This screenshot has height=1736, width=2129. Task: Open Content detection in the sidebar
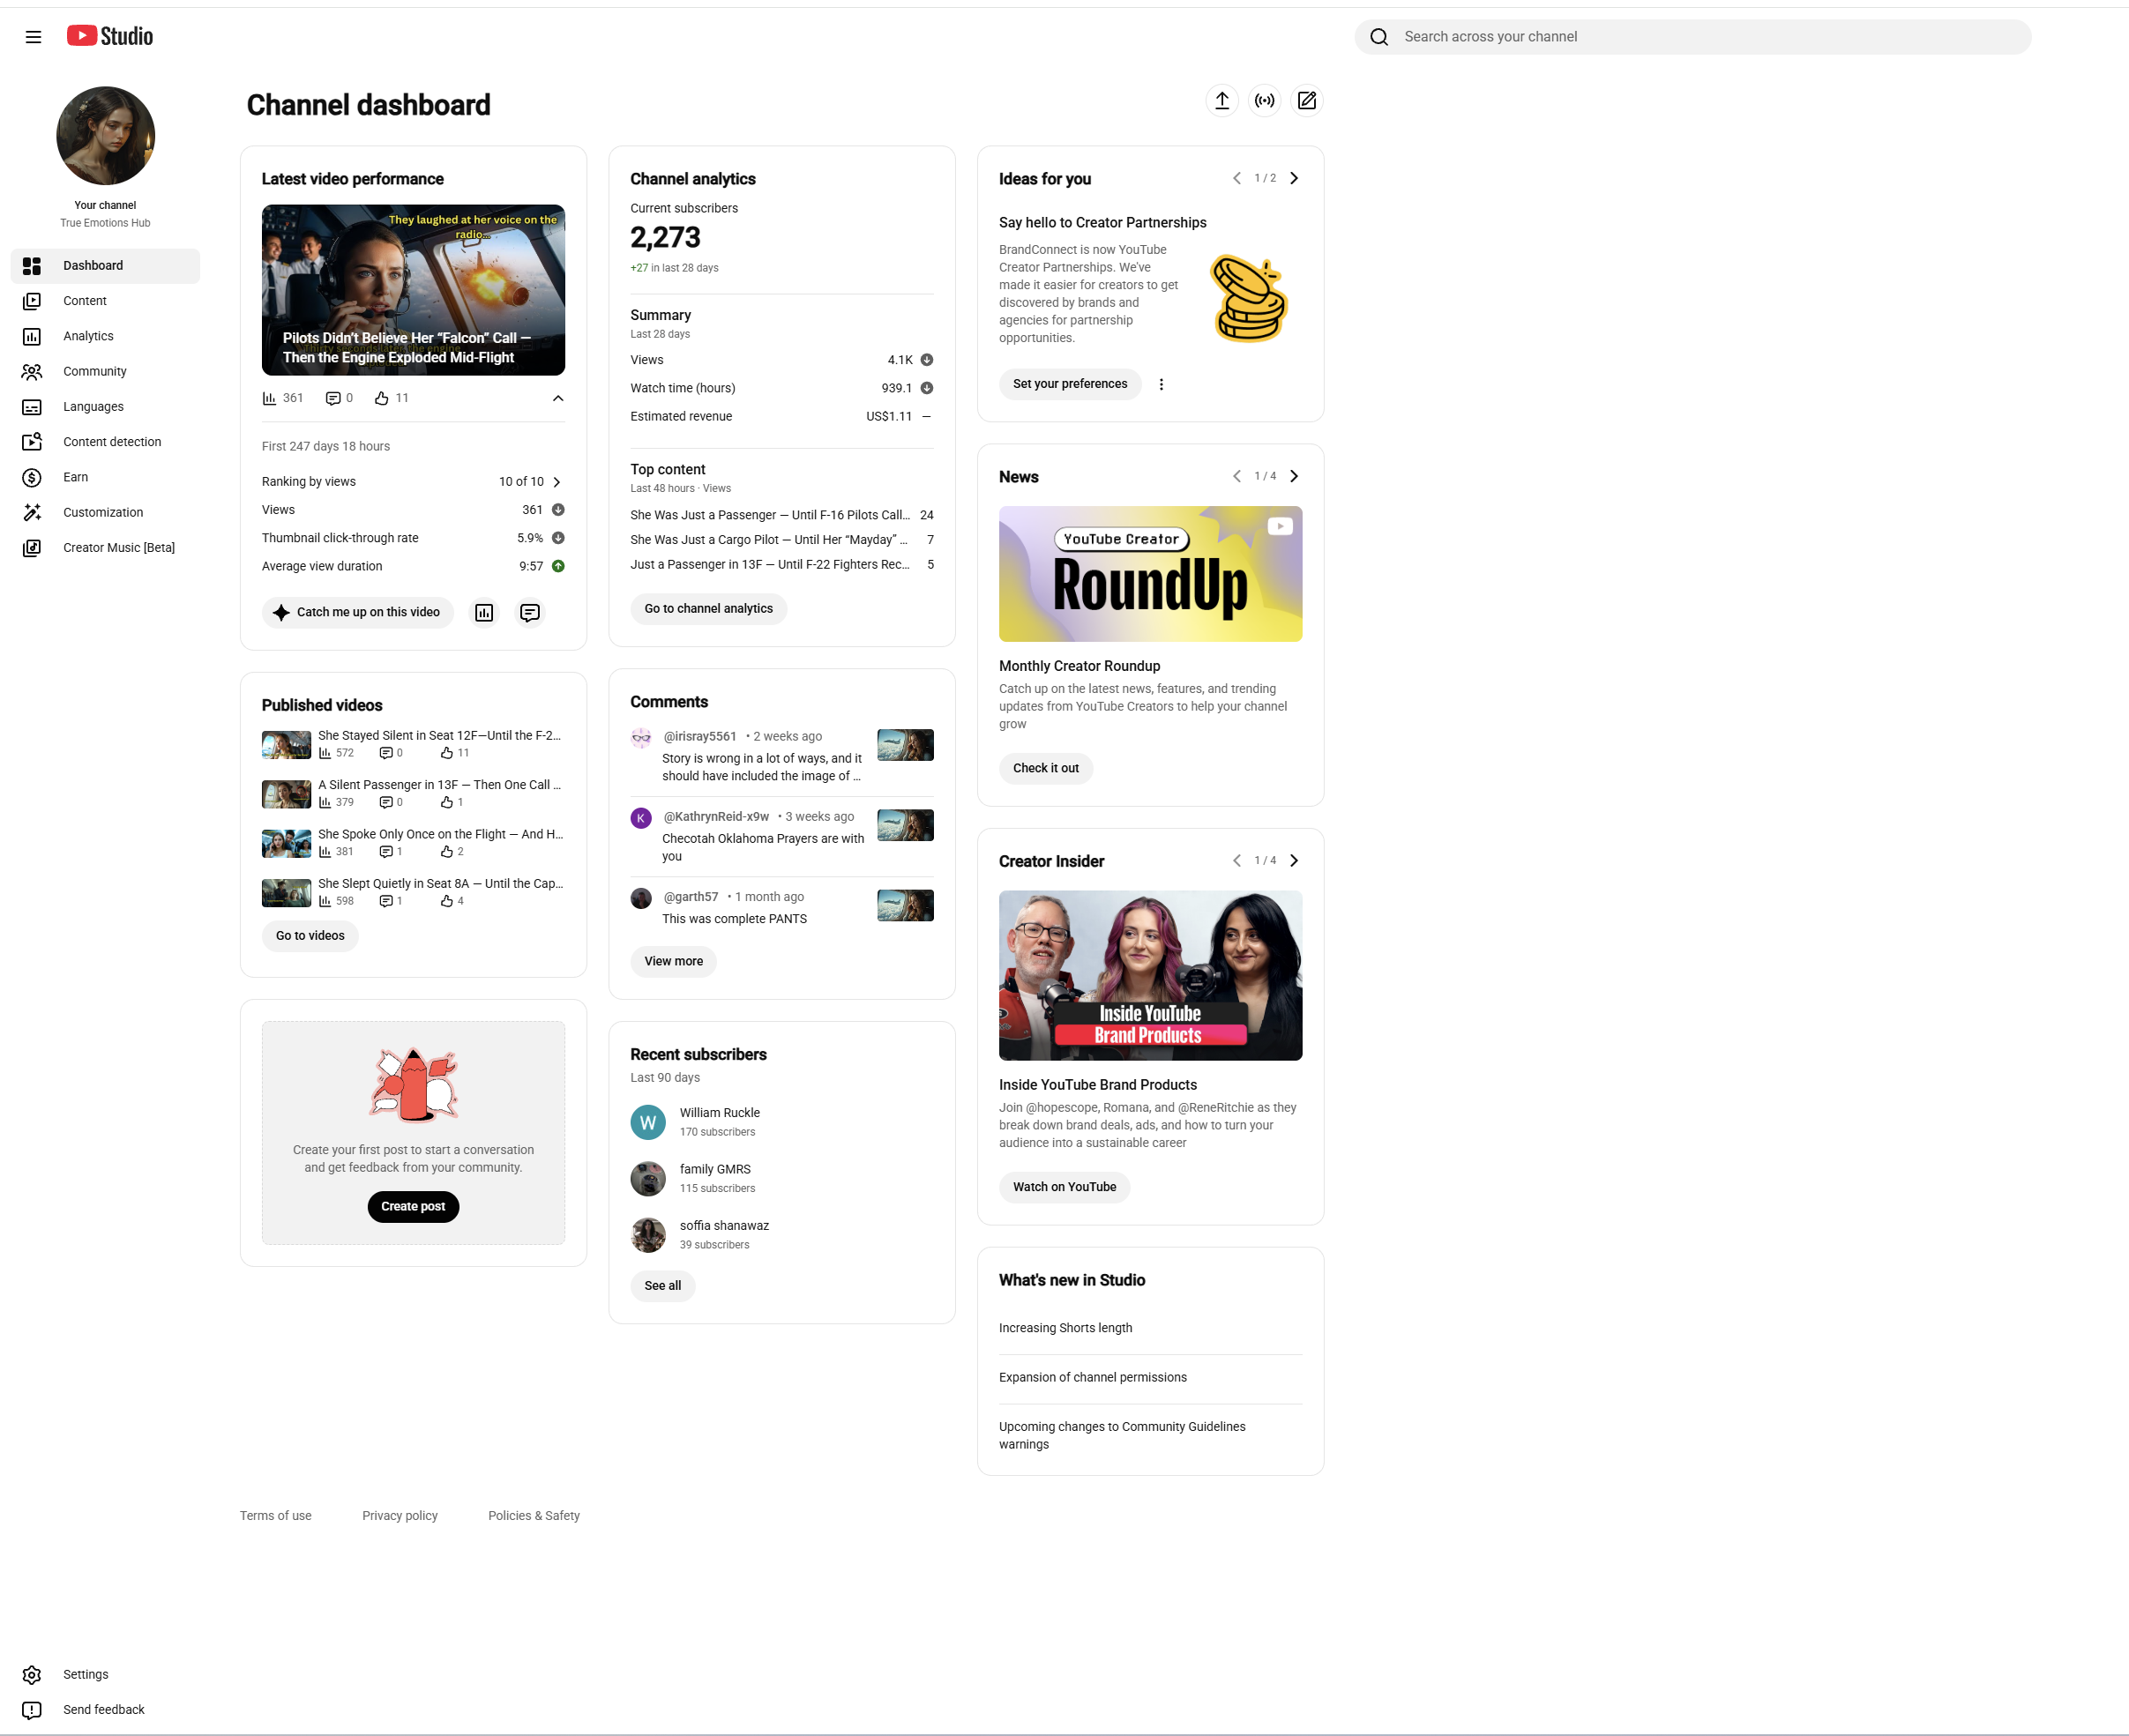105,442
